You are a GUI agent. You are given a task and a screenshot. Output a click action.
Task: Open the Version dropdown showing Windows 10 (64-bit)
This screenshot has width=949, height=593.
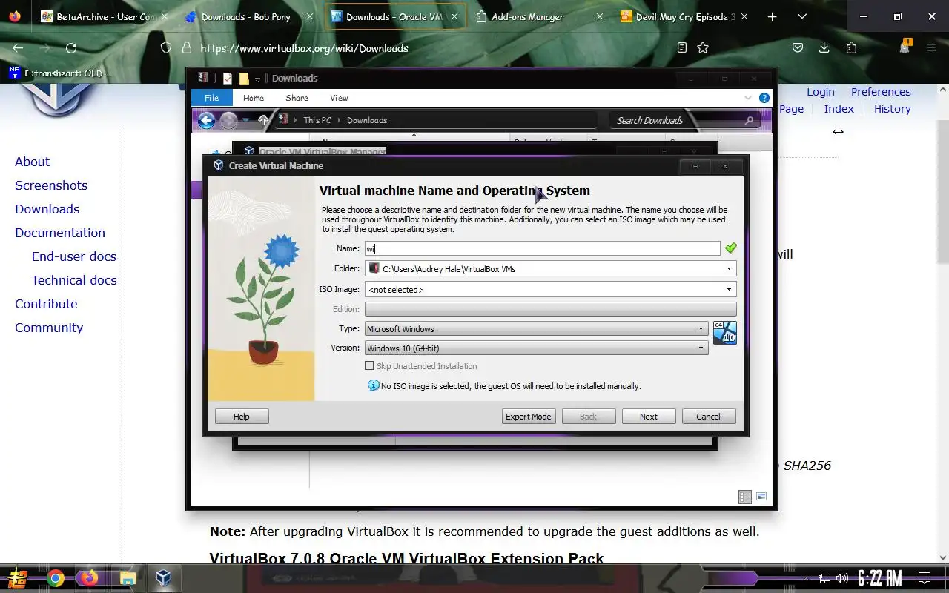point(536,348)
